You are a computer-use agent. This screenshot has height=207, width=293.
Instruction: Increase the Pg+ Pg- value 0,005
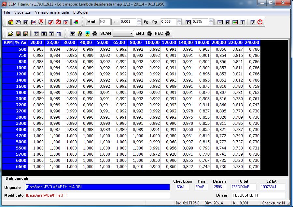click(x=179, y=20)
